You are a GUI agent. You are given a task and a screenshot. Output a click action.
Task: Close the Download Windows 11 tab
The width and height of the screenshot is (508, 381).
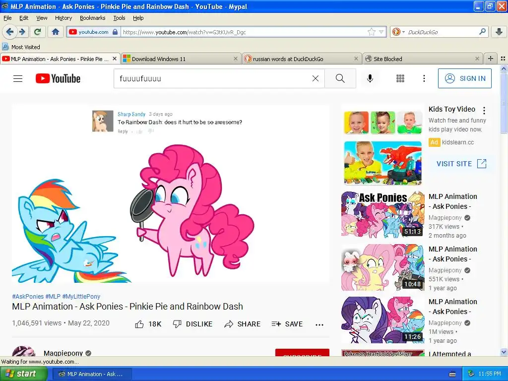coord(236,59)
